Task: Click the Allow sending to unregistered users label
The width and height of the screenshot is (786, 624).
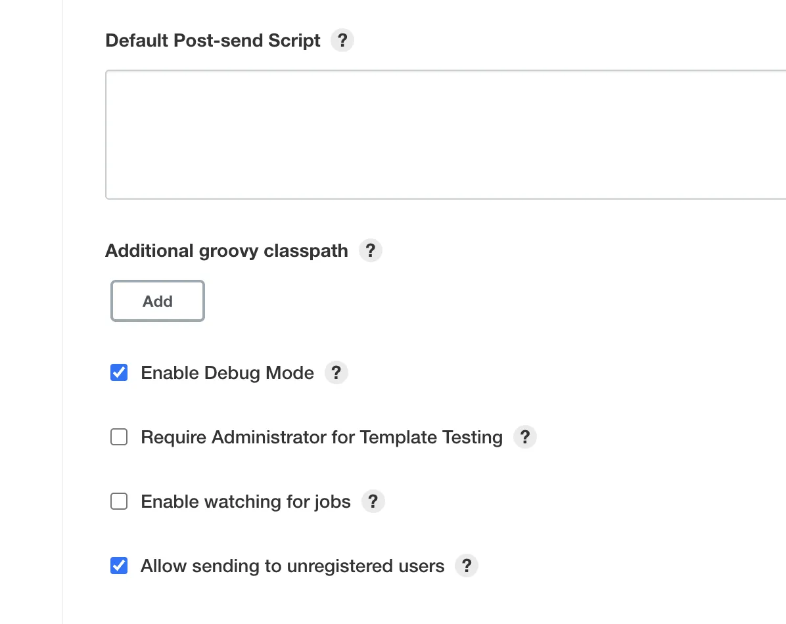Action: point(292,566)
